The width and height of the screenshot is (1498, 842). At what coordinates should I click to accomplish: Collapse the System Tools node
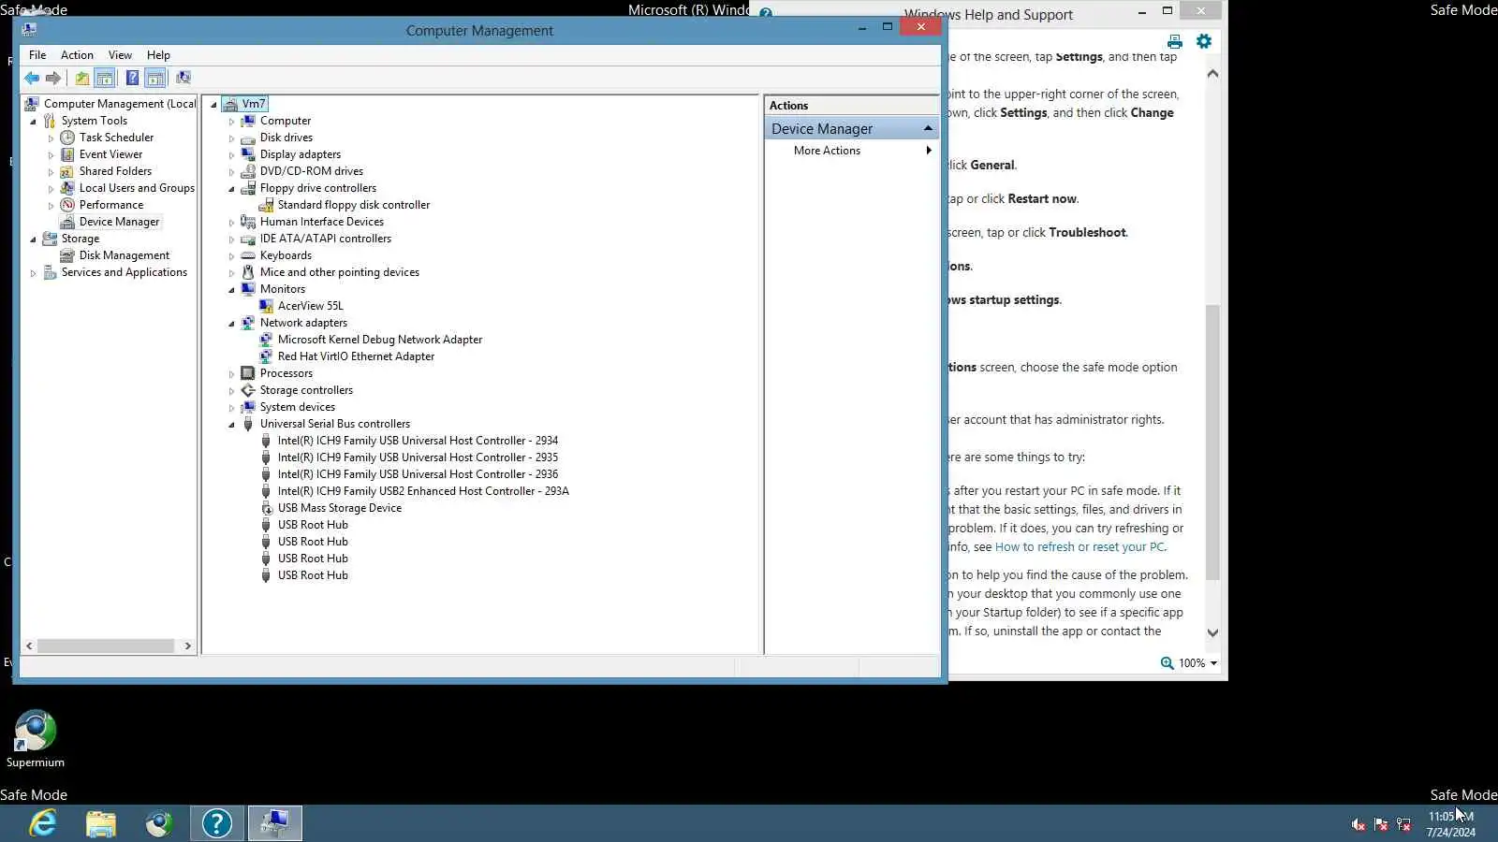click(34, 122)
